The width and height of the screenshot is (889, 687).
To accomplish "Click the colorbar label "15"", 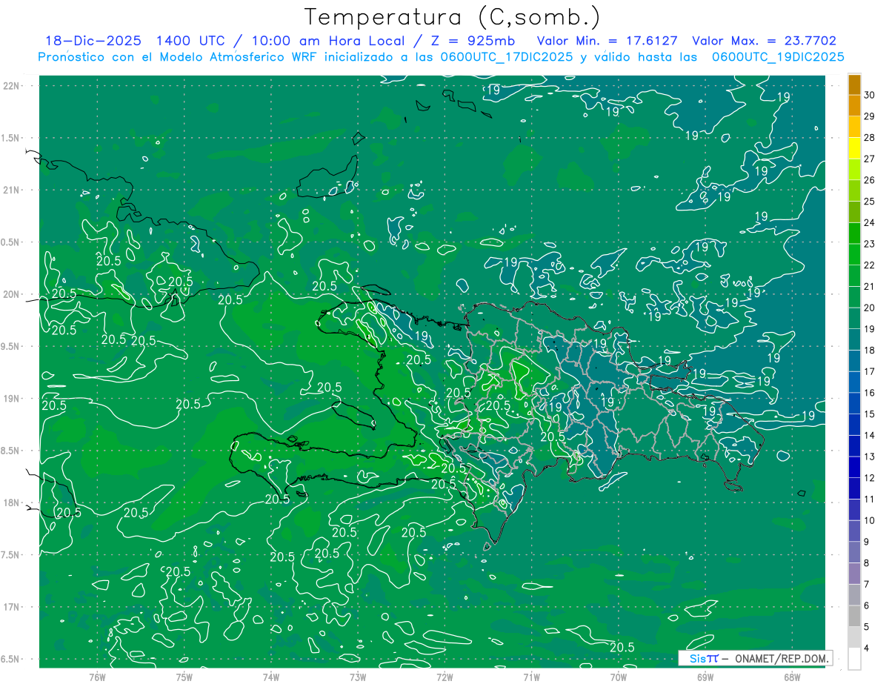I will [870, 414].
